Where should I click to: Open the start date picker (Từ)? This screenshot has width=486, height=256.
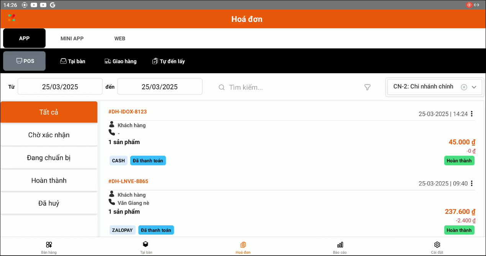[60, 87]
